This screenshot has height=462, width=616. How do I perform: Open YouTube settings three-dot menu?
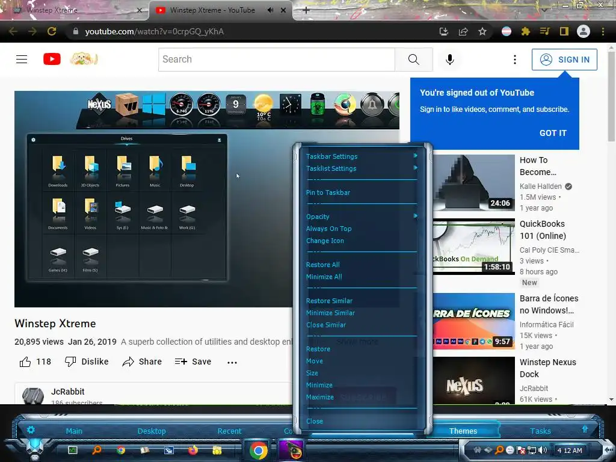click(x=515, y=60)
